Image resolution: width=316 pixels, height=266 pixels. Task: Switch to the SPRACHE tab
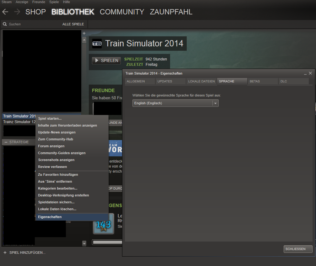pyautogui.click(x=232, y=81)
